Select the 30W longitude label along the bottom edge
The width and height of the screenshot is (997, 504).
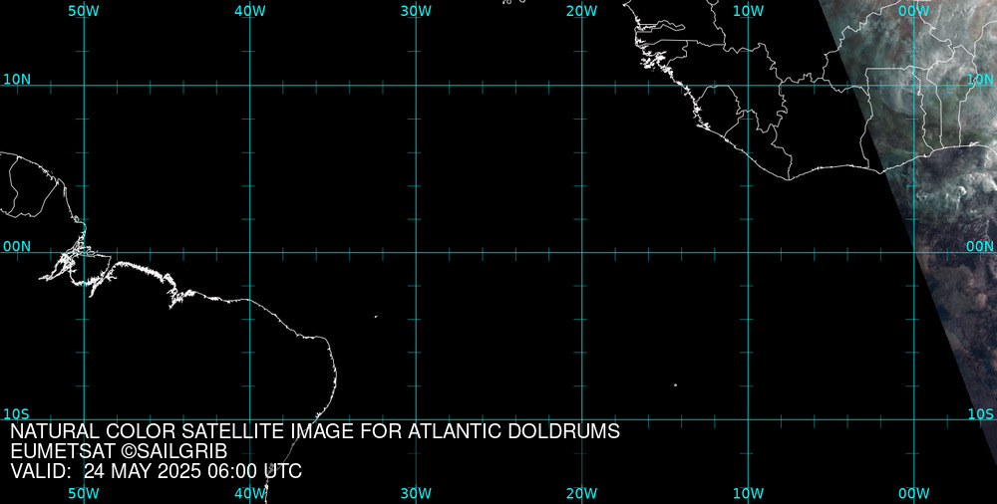coord(416,493)
